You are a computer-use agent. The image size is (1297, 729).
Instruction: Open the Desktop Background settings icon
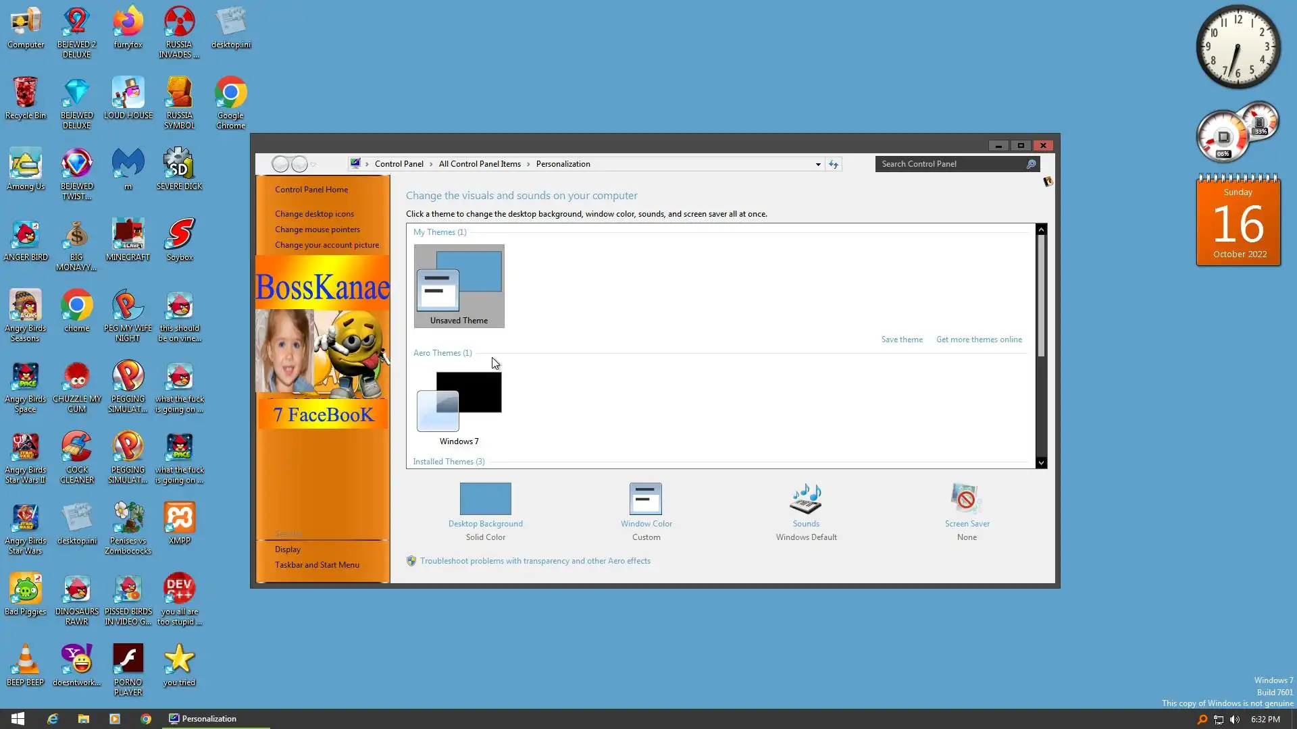[x=485, y=500]
